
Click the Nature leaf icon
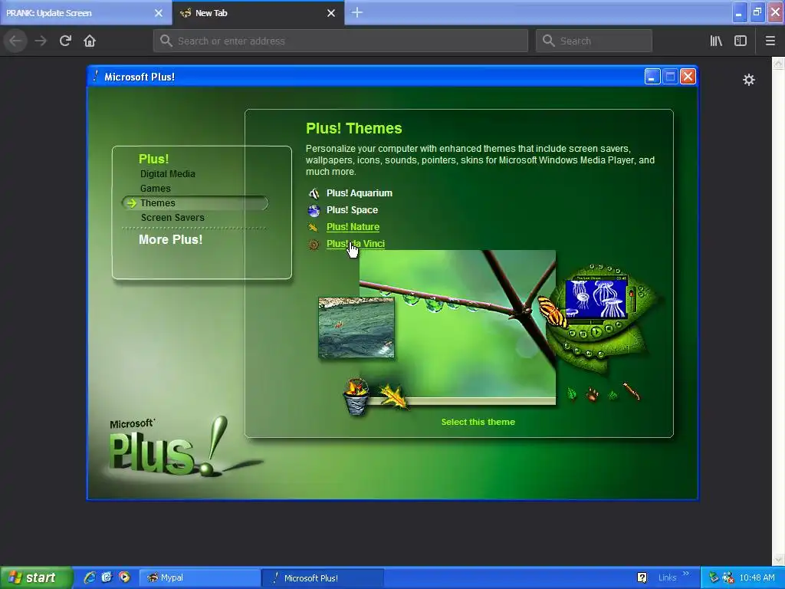click(x=314, y=227)
